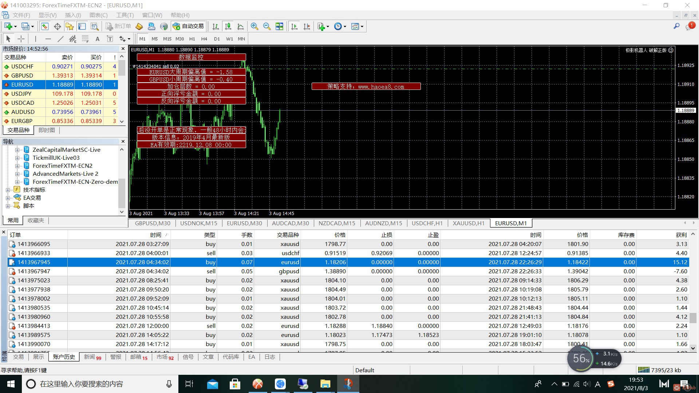
Task: Click the radio-wave signals icon
Action: (164, 26)
